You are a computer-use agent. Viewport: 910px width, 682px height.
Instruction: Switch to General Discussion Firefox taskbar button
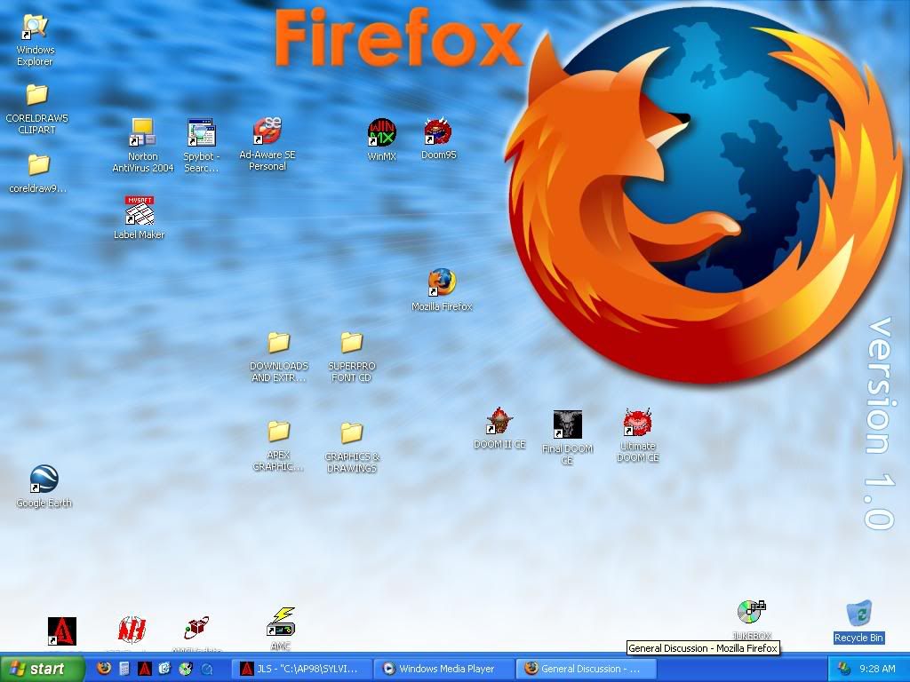[587, 669]
